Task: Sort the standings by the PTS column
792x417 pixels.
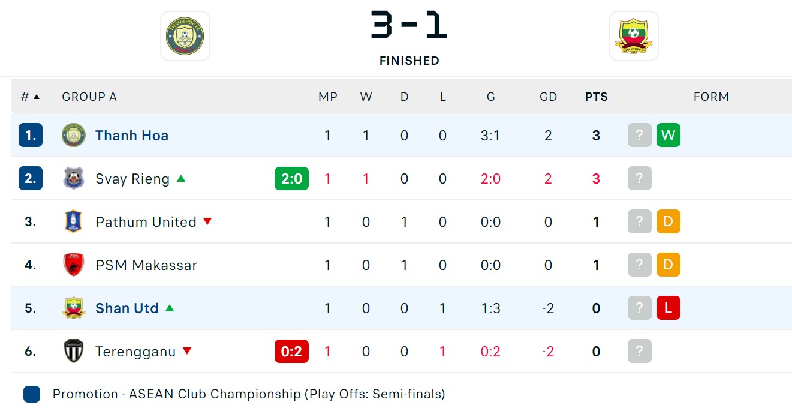Action: 597,97
